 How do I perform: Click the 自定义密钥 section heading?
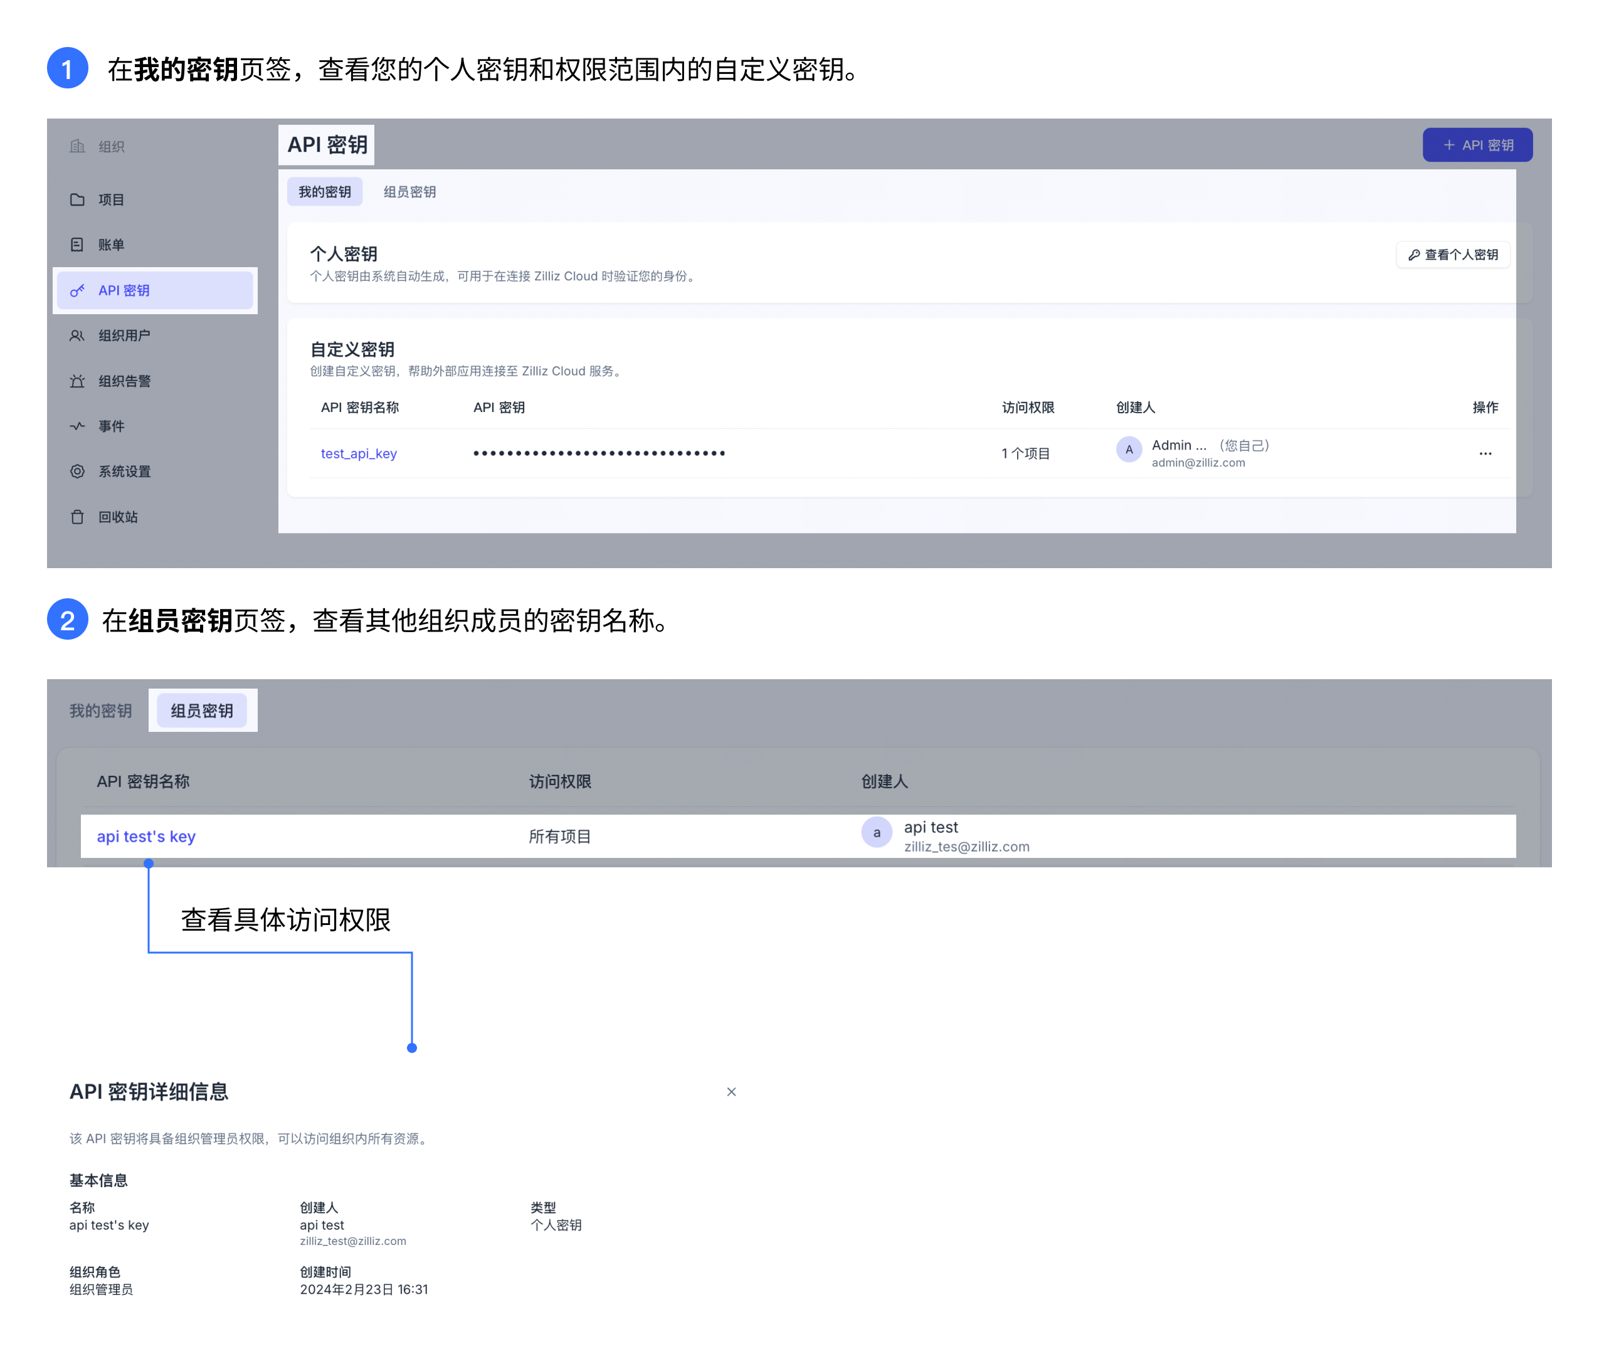[x=352, y=350]
